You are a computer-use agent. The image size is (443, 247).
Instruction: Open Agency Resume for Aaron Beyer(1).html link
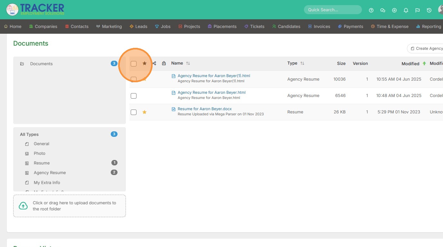214,76
